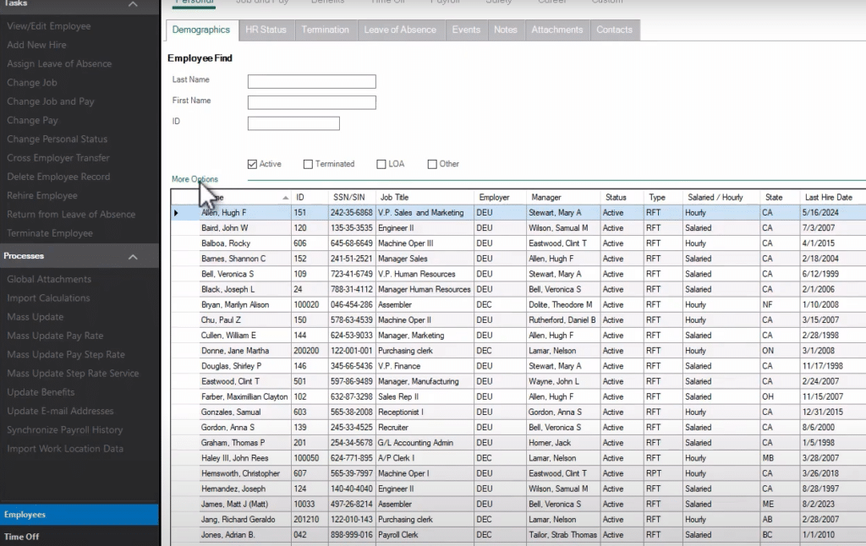Open Terminate Employee task
Viewport: 866px width, 546px height.
[x=50, y=233]
